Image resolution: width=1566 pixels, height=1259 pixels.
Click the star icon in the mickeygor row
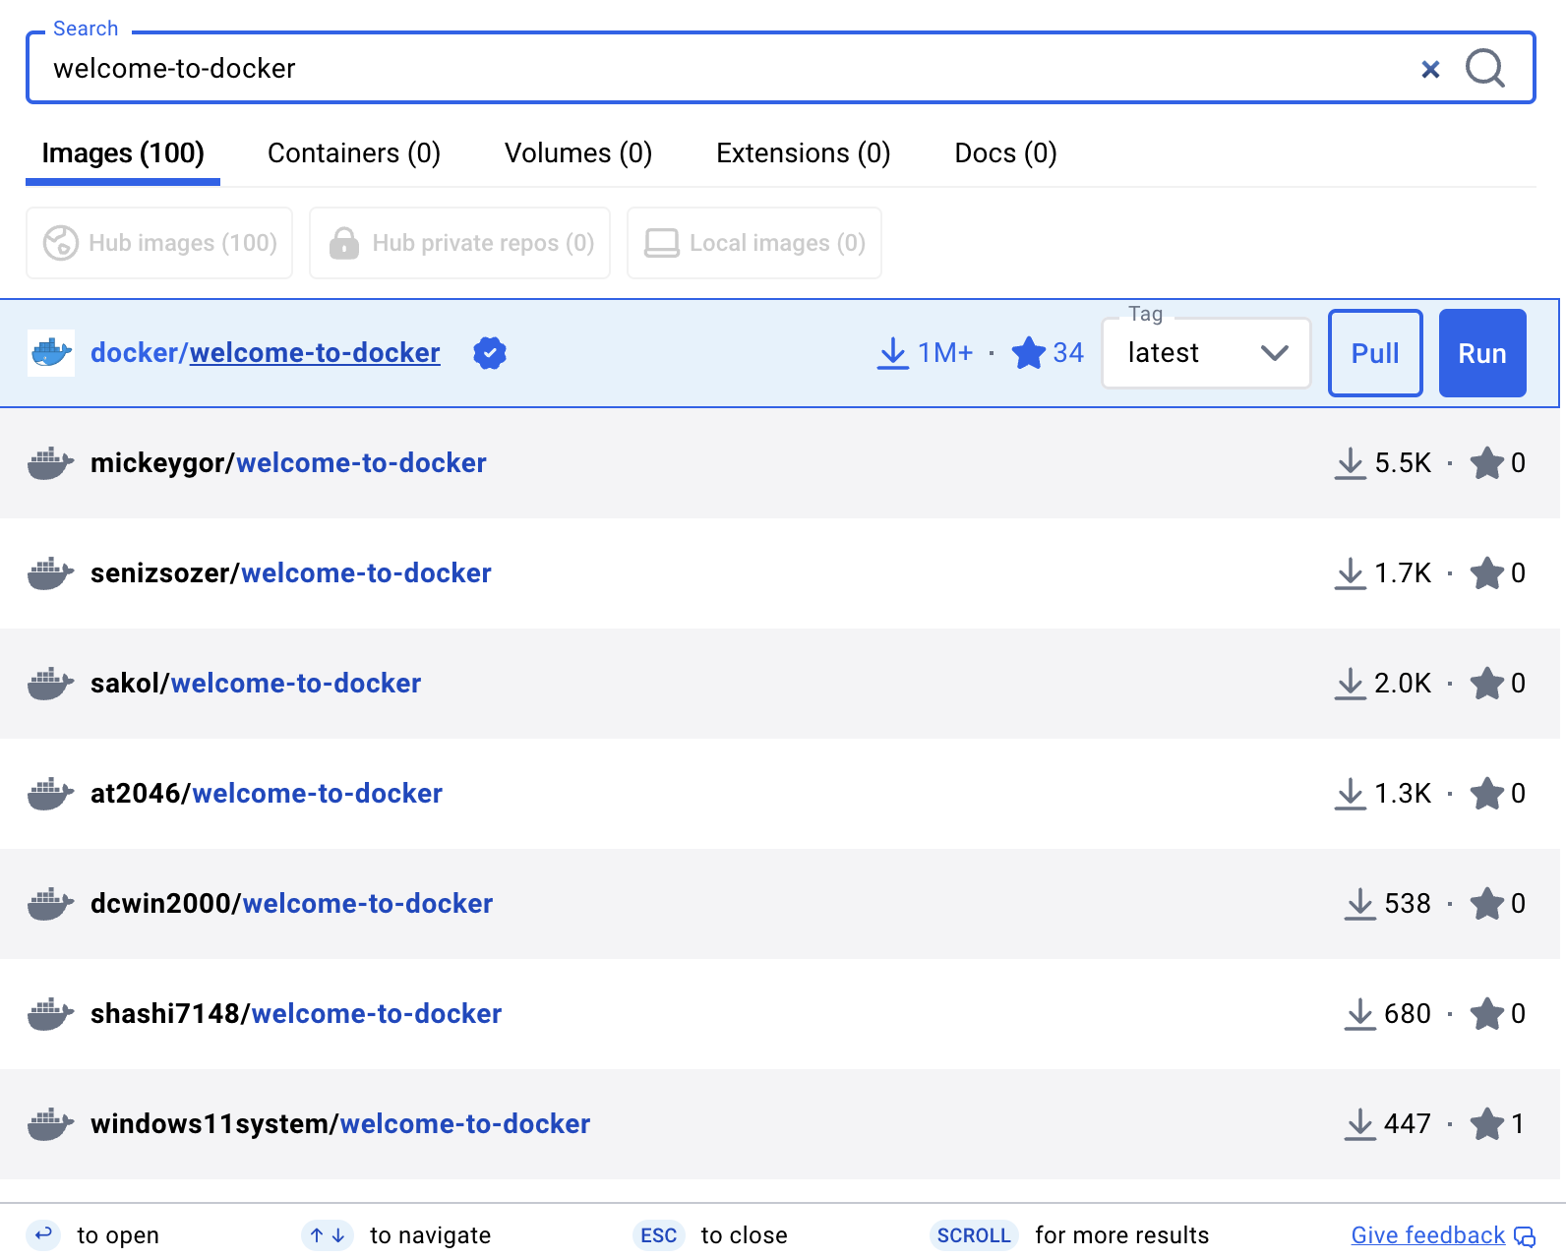1487,463
